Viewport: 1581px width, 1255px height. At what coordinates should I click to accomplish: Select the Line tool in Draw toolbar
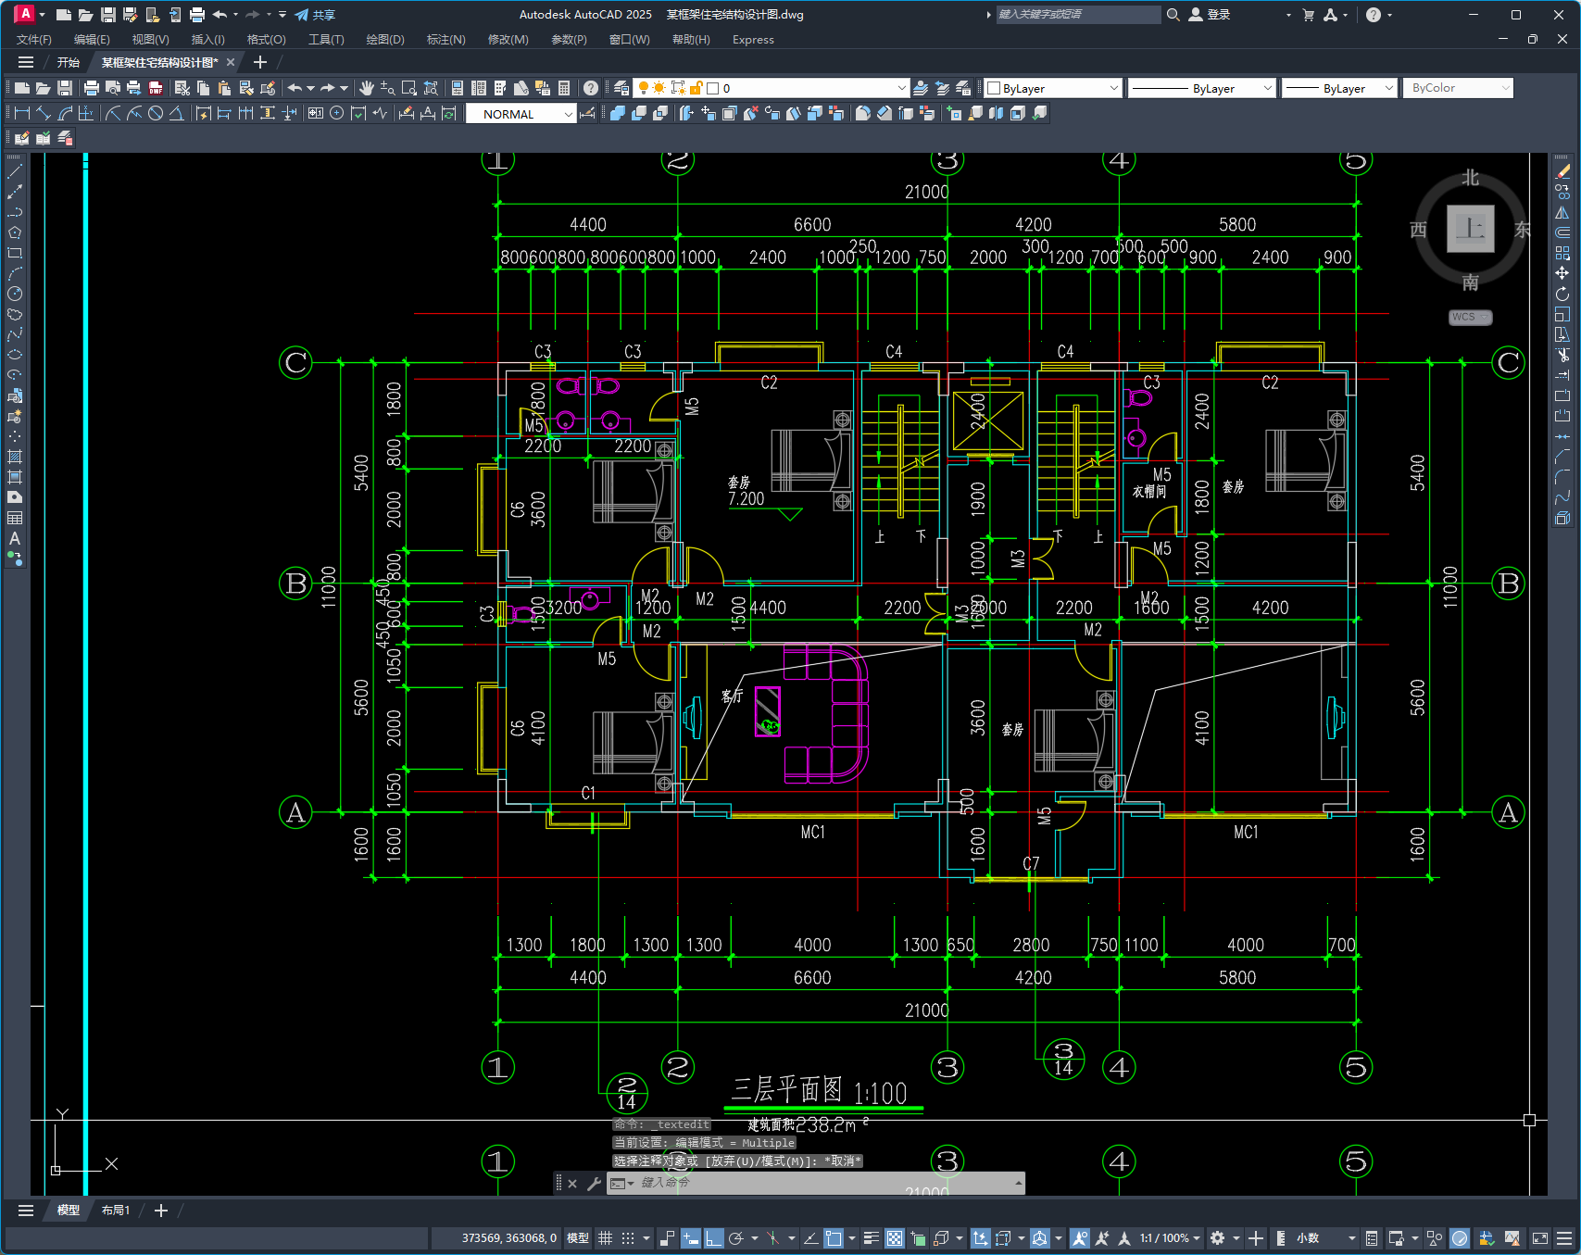(15, 171)
